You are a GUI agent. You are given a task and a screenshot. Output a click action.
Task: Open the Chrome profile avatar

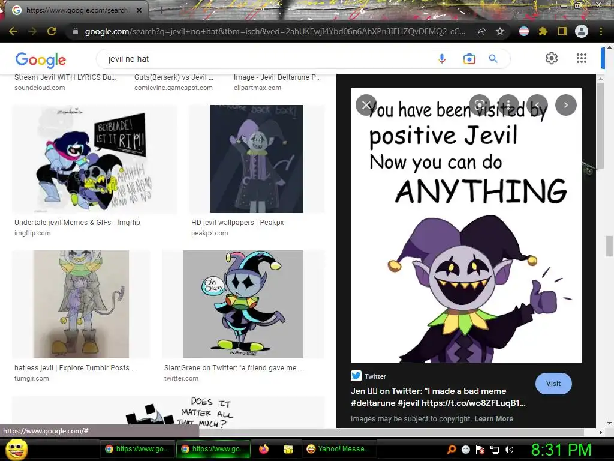pos(582,31)
